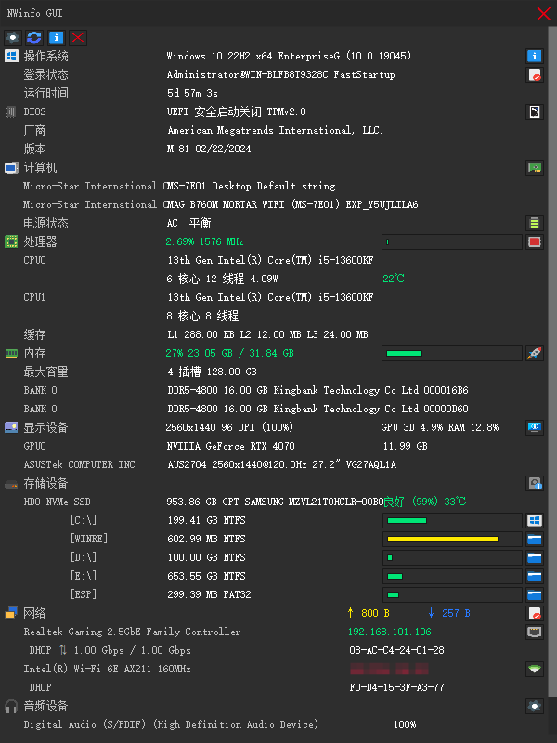Click the Wi-Fi signal icon for AX211

coord(535,669)
